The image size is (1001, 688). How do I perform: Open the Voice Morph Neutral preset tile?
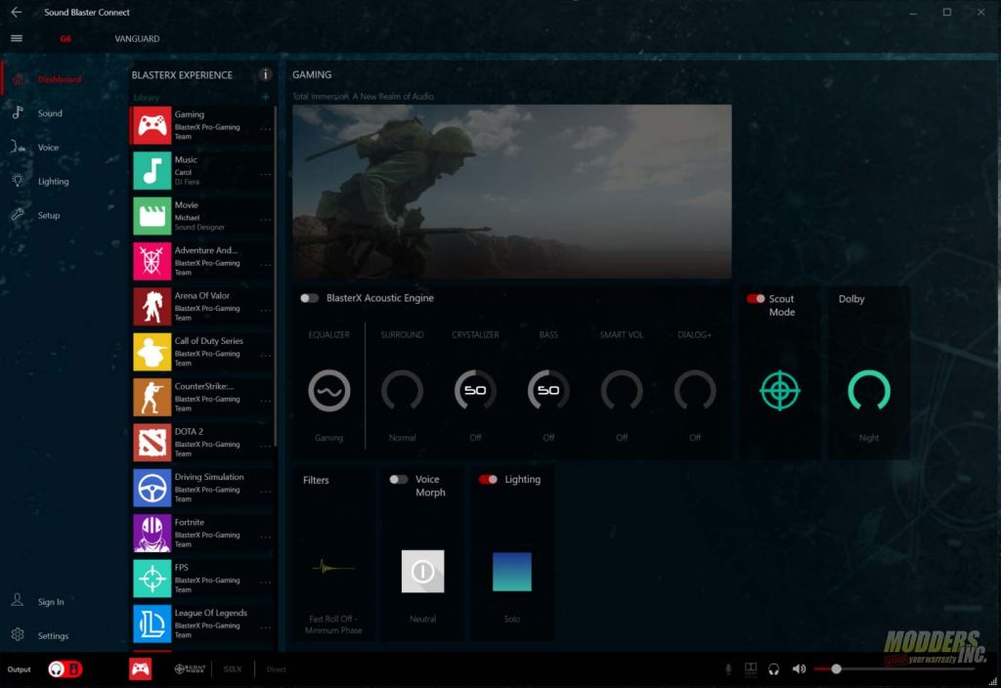[x=422, y=571]
